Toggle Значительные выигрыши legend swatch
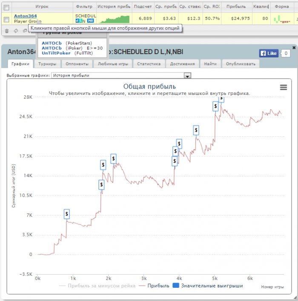The width and height of the screenshot is (298, 301). [x=176, y=285]
